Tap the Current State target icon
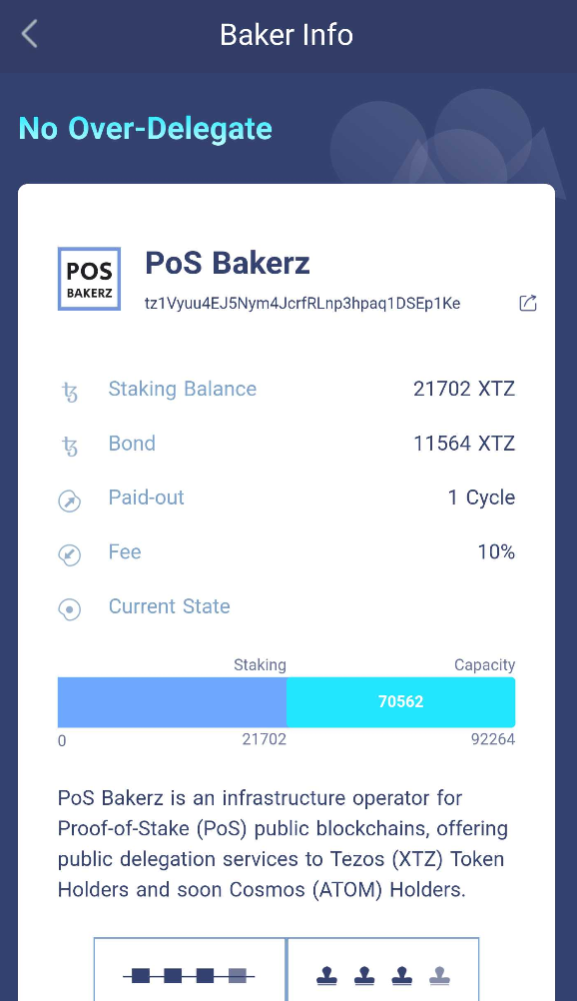This screenshot has height=1001, width=577. [x=70, y=609]
